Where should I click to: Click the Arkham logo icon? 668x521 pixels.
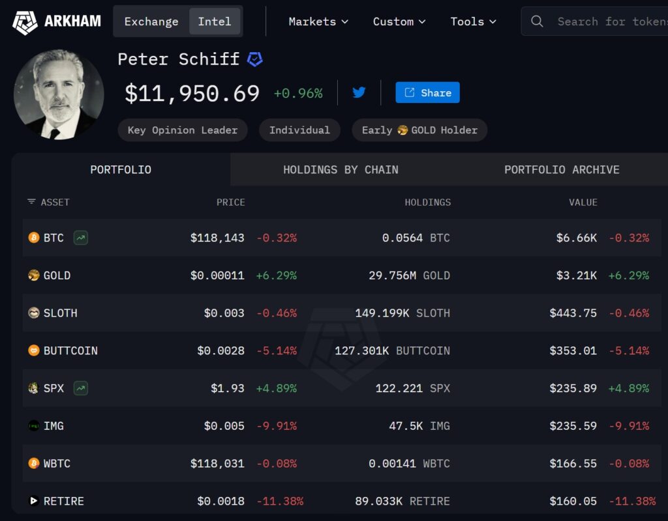tap(25, 21)
